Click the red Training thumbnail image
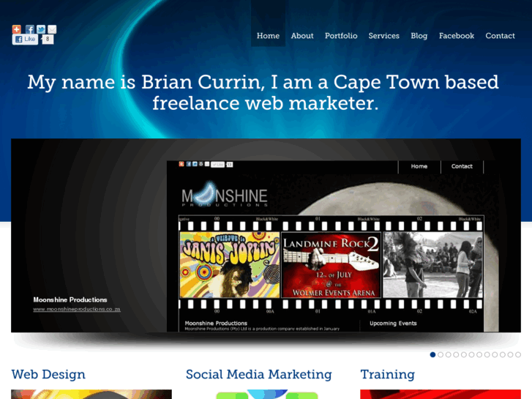The width and height of the screenshot is (532, 399). tap(441, 395)
